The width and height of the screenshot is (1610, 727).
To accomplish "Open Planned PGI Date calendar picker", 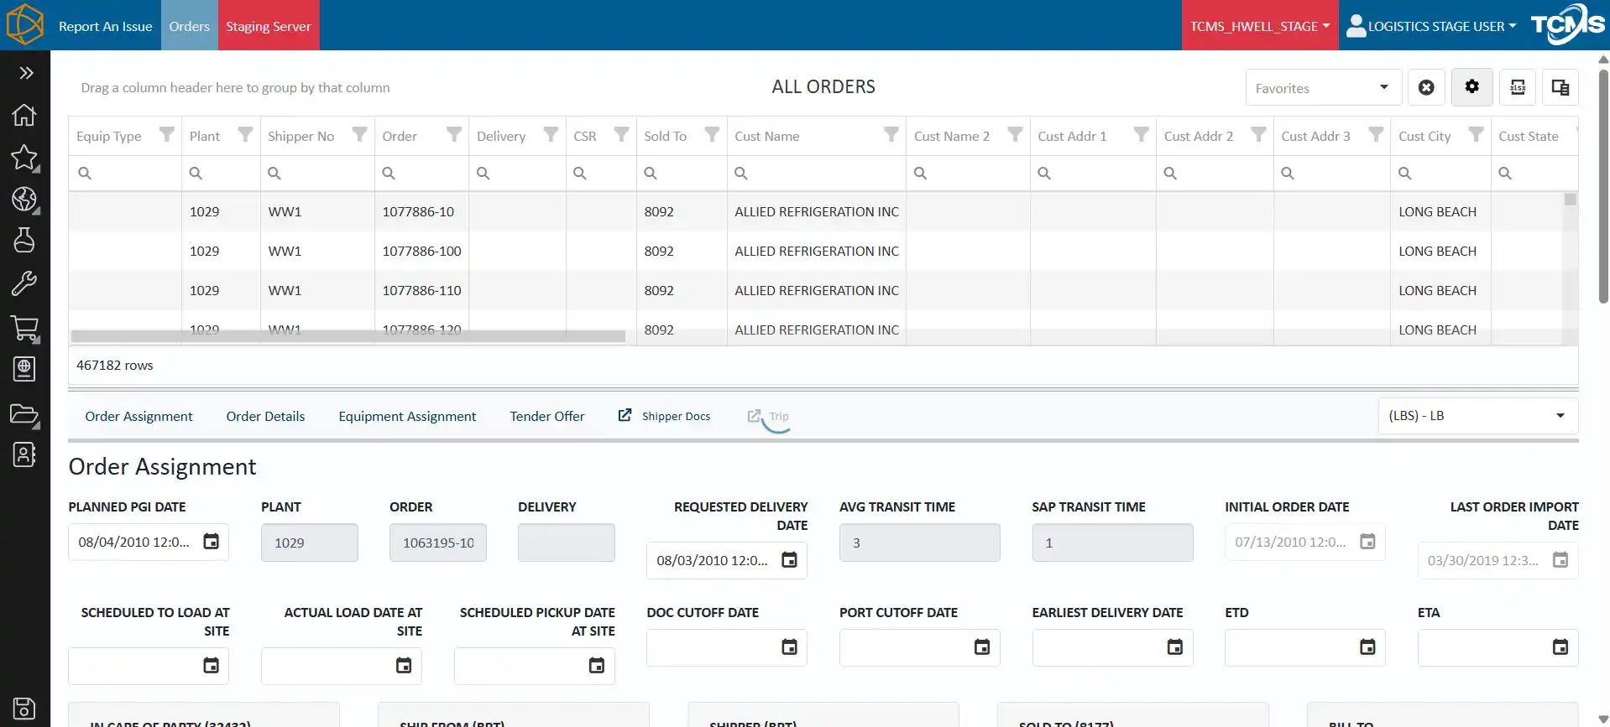I will [212, 542].
